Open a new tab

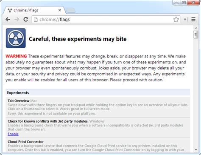pos(70,10)
